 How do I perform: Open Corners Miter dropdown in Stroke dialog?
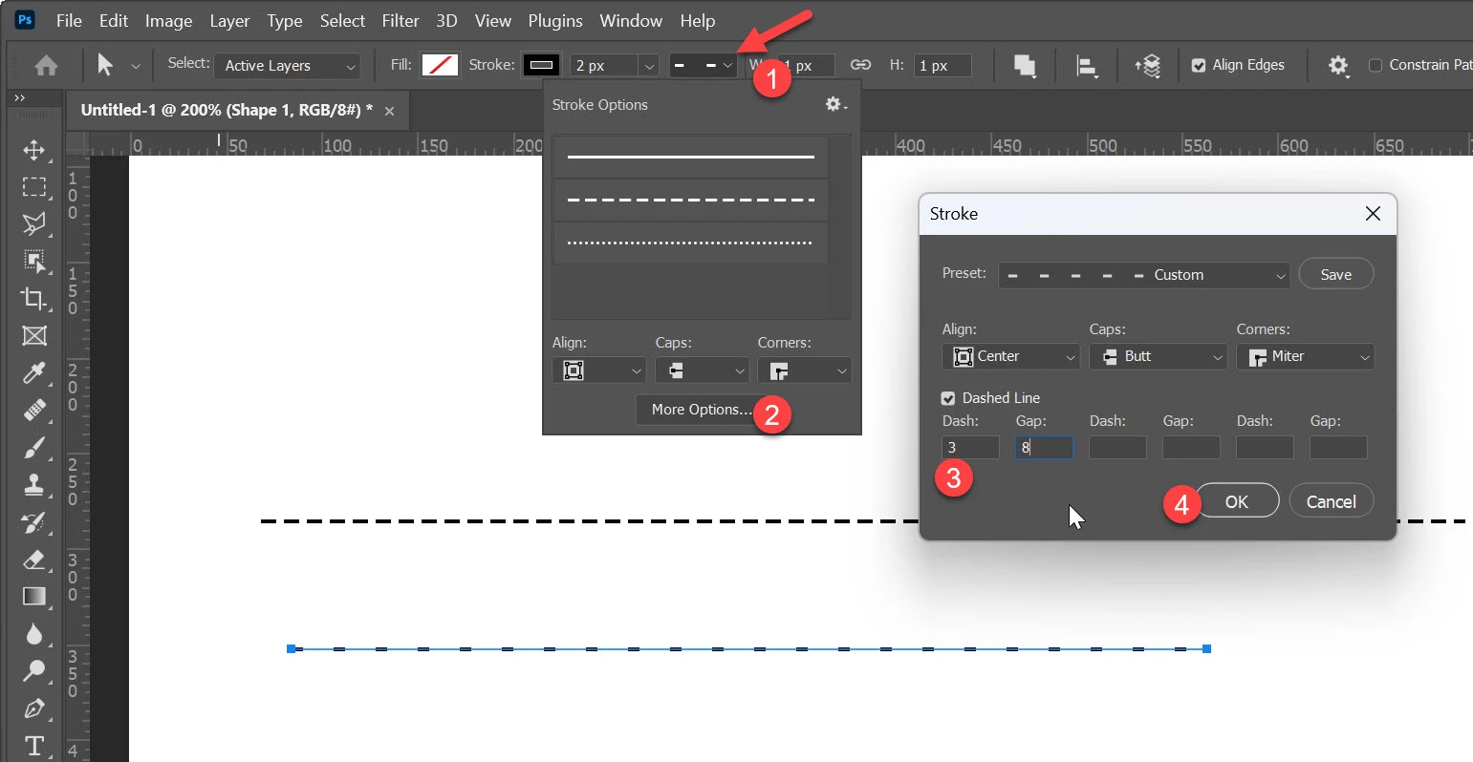click(x=1305, y=356)
